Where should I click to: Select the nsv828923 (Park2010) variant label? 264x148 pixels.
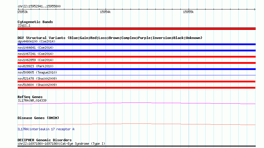pos(36,66)
